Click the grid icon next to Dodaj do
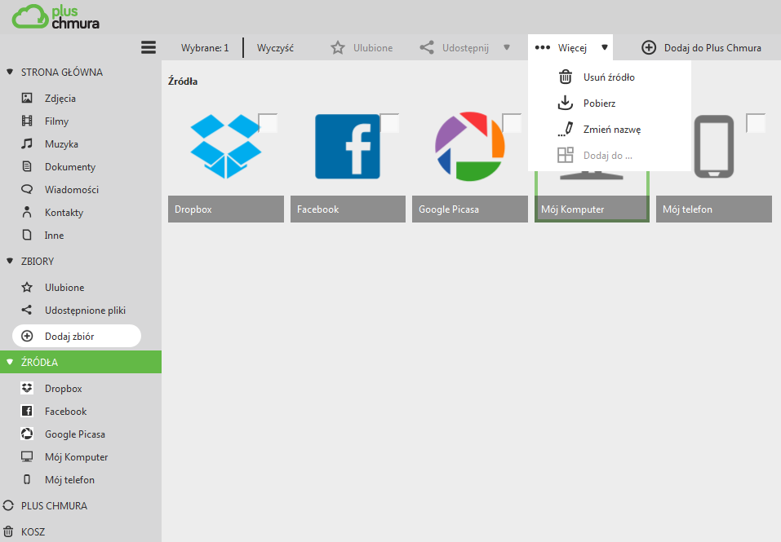Screen dimensions: 781x542 (x=566, y=155)
